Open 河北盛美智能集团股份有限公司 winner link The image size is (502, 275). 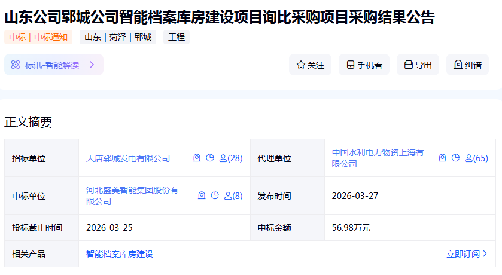click(132, 195)
